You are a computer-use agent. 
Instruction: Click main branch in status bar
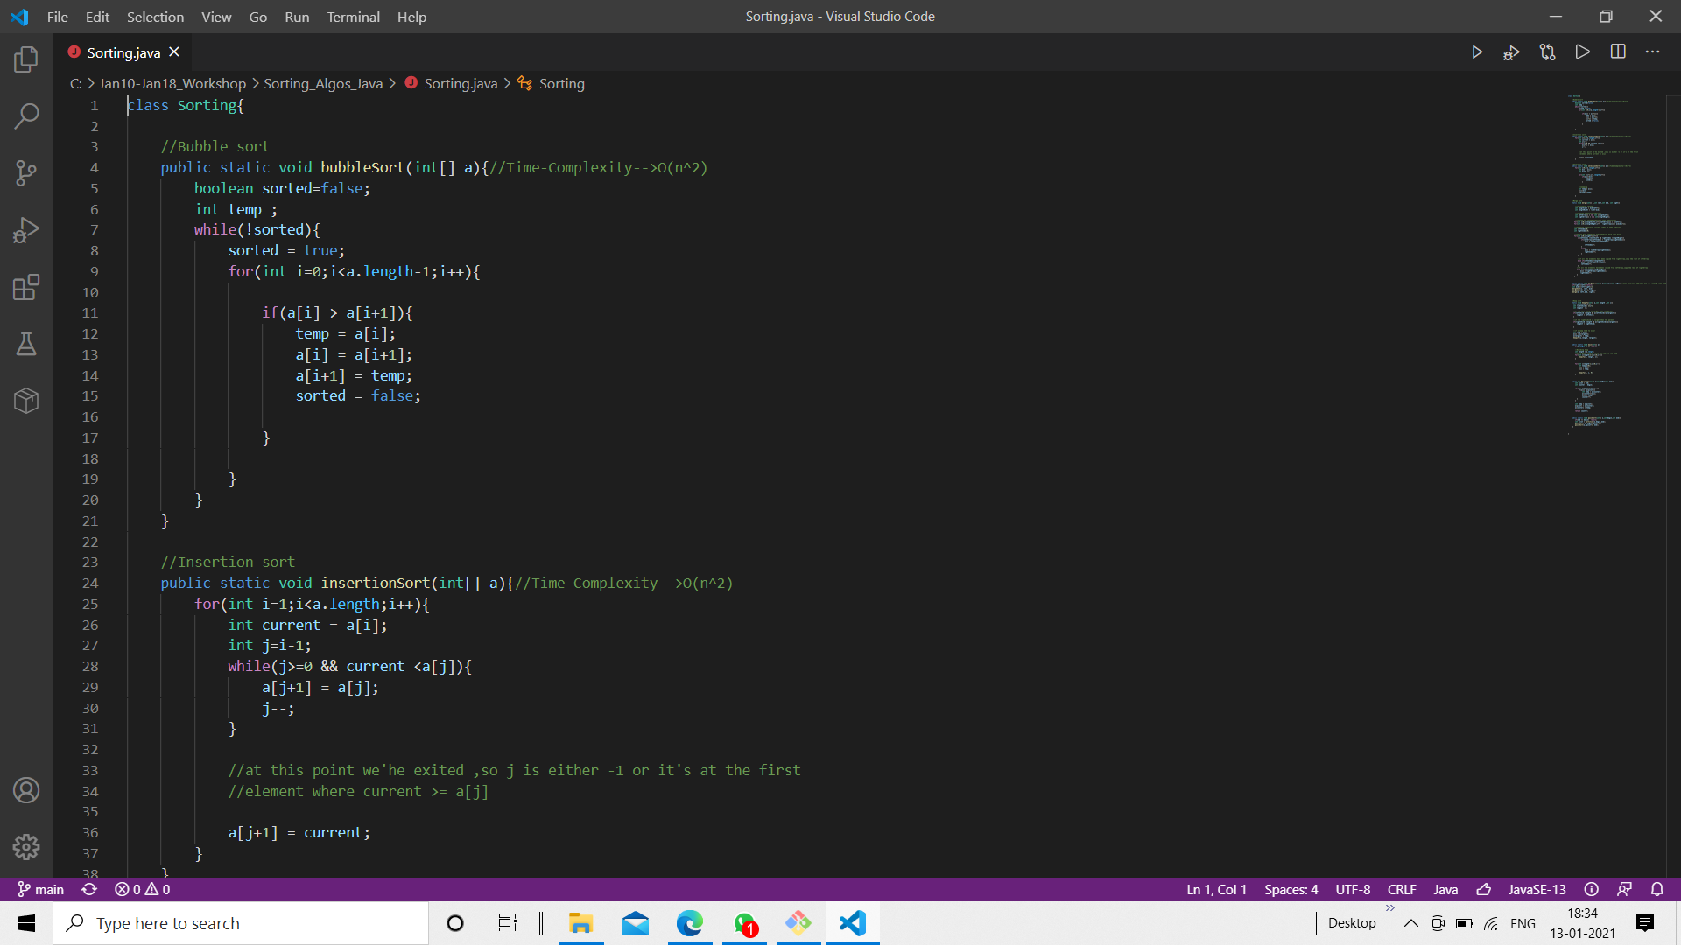pyautogui.click(x=41, y=889)
